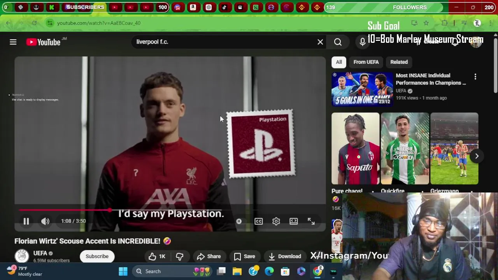Toggle closed captions with the CC icon

point(258,221)
